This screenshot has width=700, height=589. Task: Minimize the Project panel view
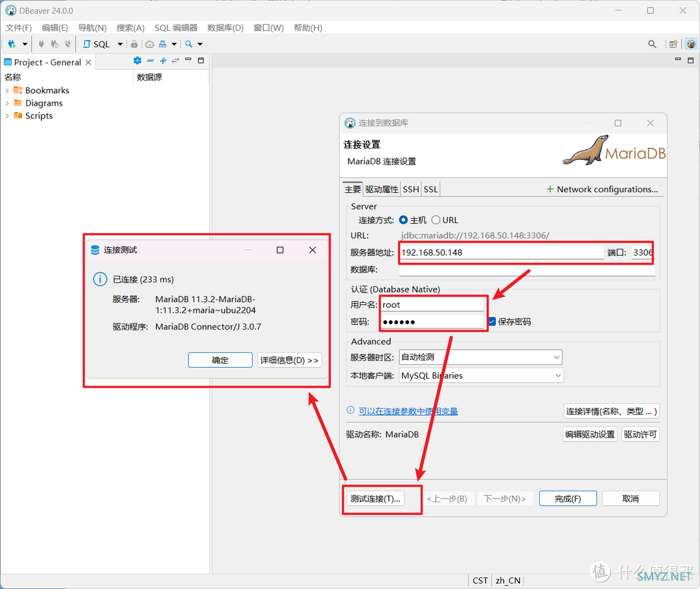[189, 60]
